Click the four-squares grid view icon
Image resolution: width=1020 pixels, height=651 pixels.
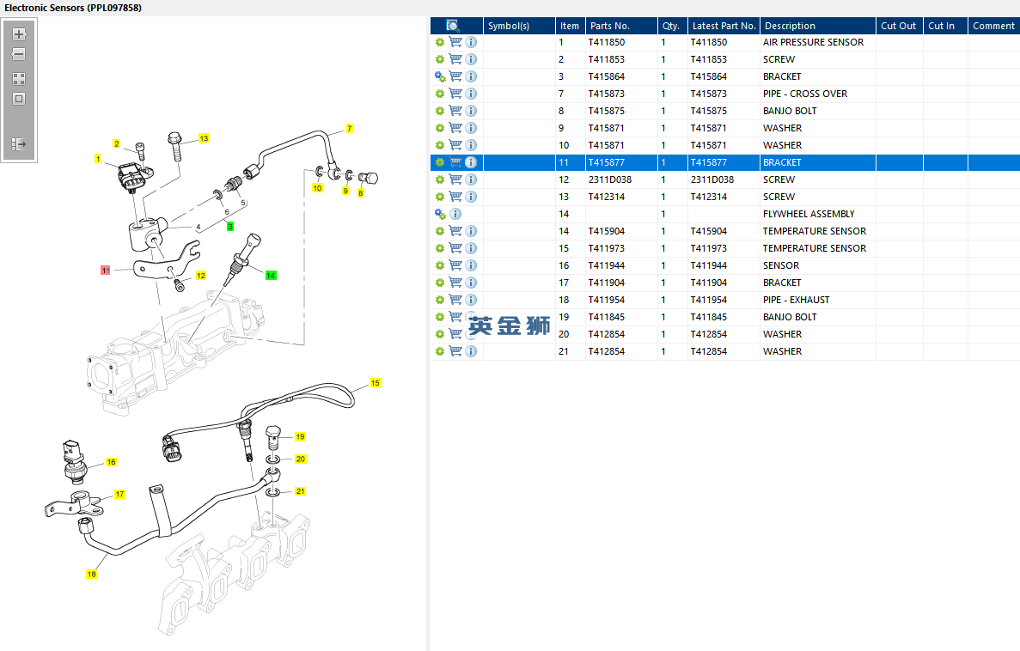click(x=19, y=78)
